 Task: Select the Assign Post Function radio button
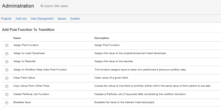[7, 45]
